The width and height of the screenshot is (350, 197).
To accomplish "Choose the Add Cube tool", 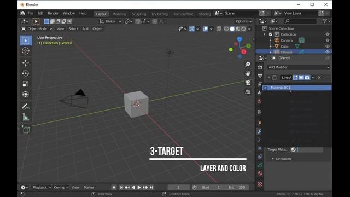I will point(26,130).
